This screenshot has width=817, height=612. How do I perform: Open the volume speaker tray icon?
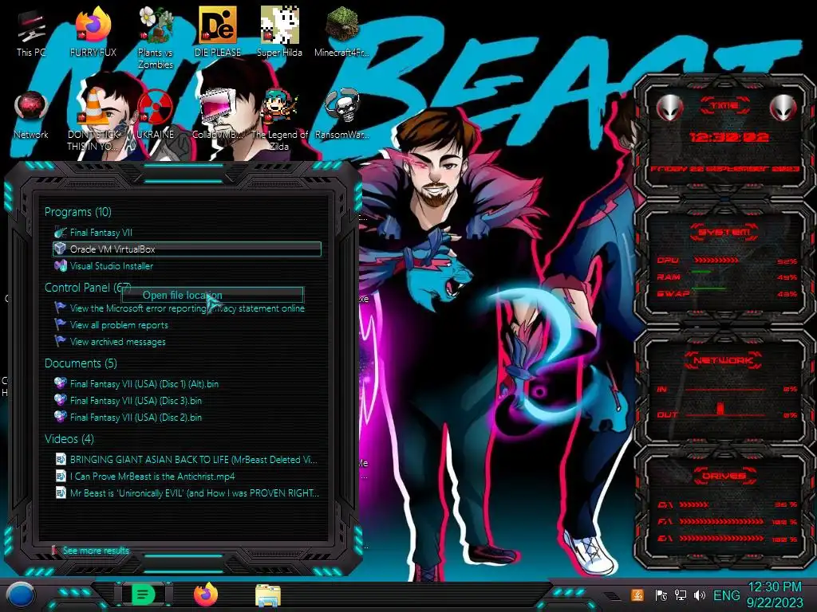click(x=699, y=595)
